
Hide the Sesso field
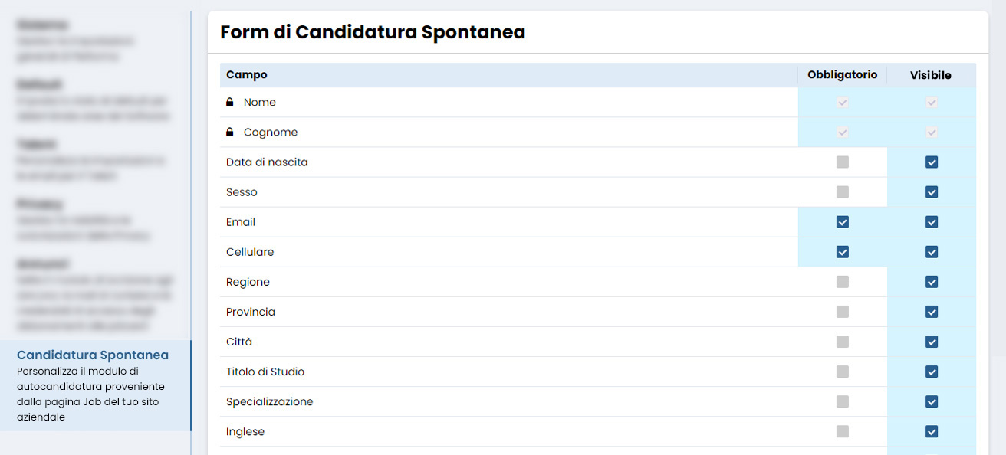coord(932,191)
